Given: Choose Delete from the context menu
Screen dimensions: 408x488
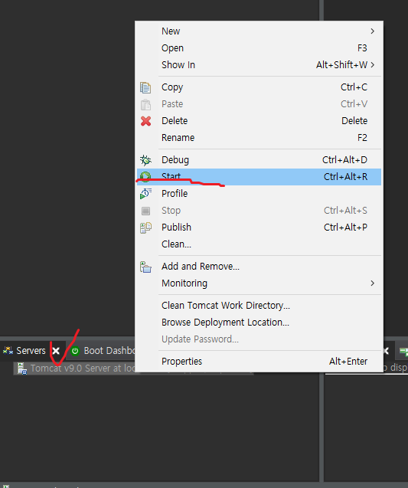Looking at the screenshot, I should pos(259,121).
